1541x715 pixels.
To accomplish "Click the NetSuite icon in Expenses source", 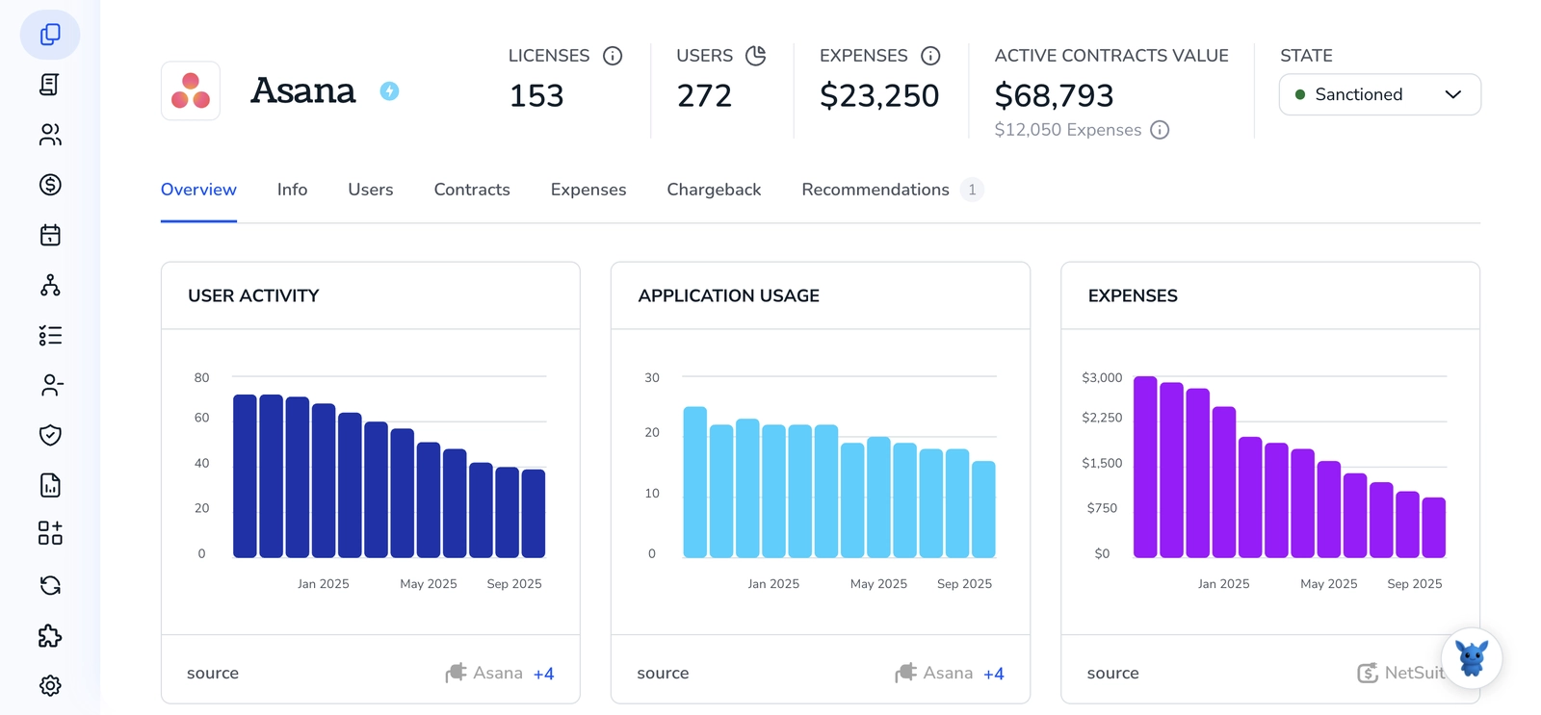I will 1367,673.
